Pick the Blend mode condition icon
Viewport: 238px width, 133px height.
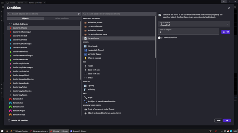tap(86, 46)
